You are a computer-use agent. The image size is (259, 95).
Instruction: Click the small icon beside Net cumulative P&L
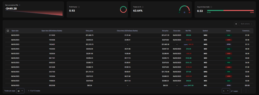coord(20,5)
